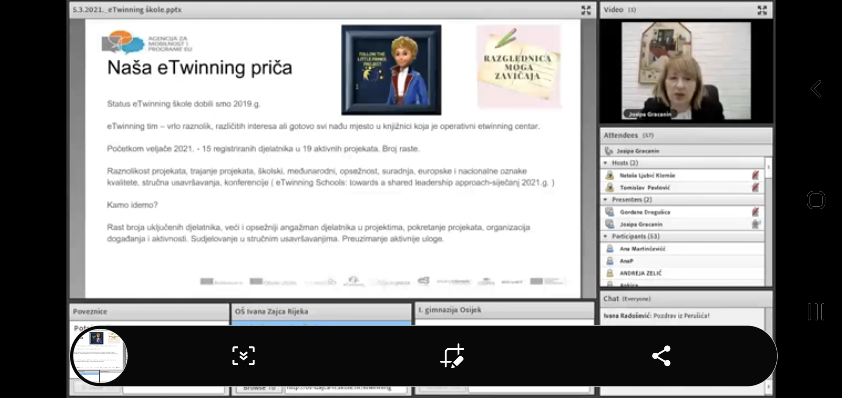This screenshot has width=842, height=398.
Task: Click Ivana Radošević's chat message
Action: 657,315
